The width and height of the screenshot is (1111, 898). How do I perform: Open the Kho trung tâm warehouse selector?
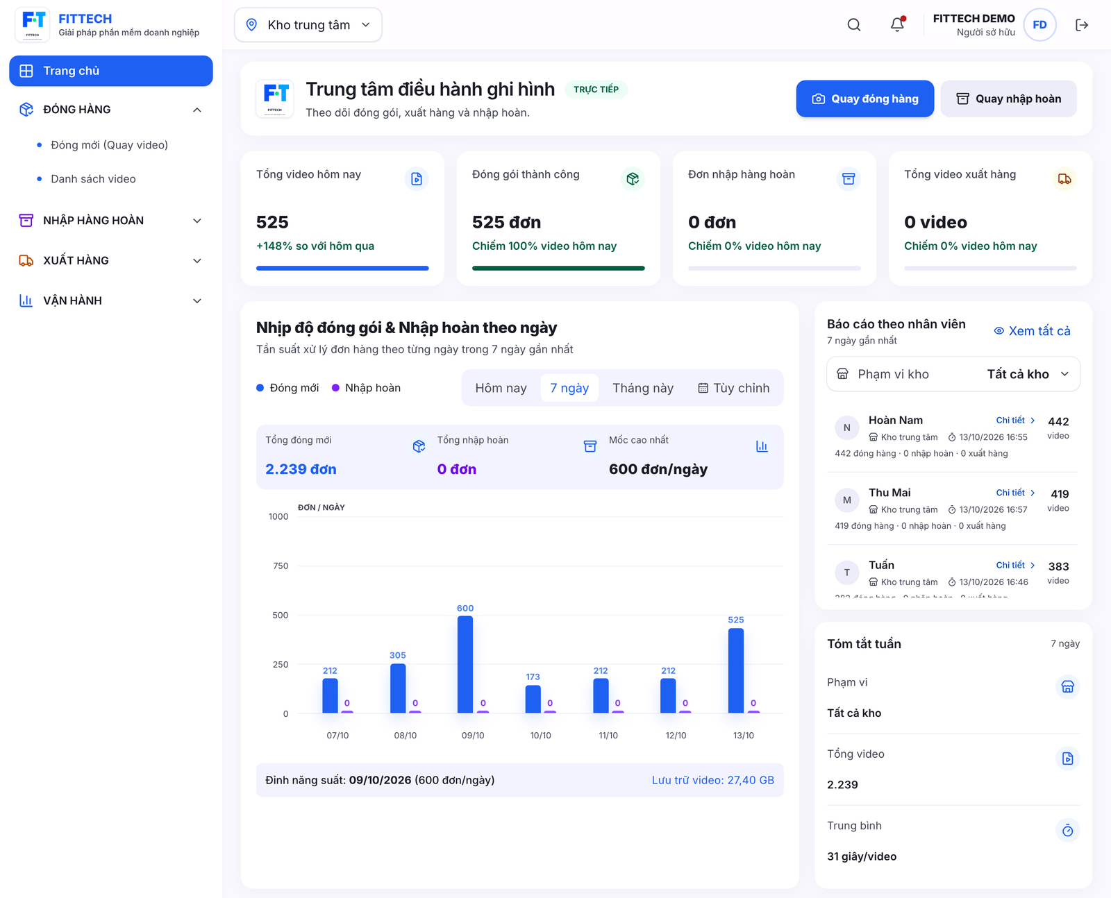tap(308, 25)
